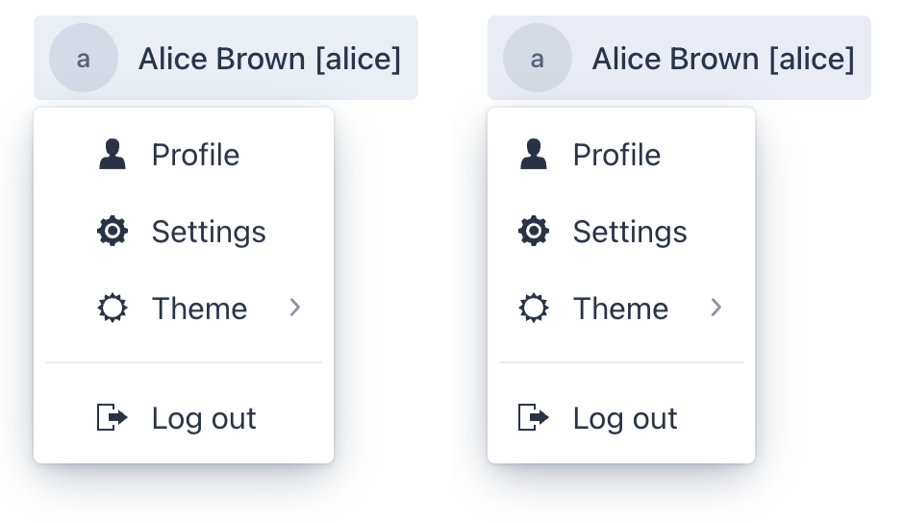Open Profile from the left menu
Image resolution: width=904 pixels, height=523 pixels.
coord(195,155)
